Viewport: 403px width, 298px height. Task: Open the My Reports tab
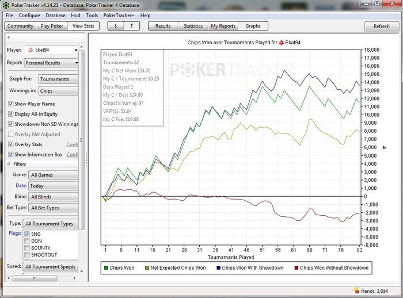[223, 26]
